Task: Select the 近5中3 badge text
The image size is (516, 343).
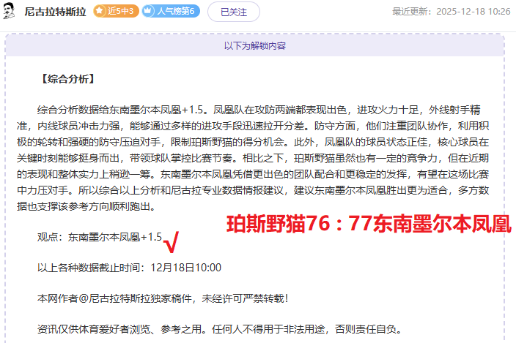Action: [x=121, y=12]
